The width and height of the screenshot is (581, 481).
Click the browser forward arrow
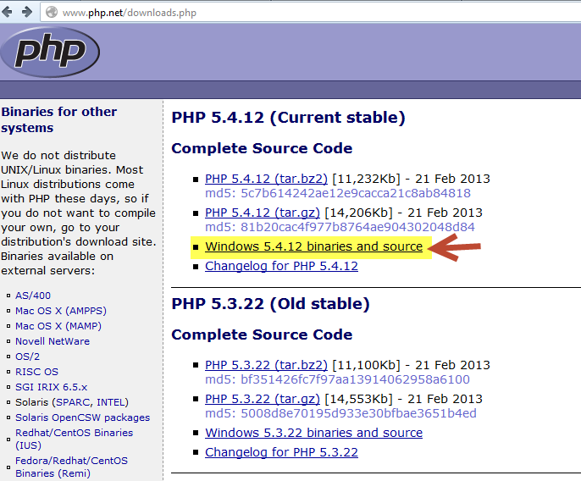pos(27,12)
